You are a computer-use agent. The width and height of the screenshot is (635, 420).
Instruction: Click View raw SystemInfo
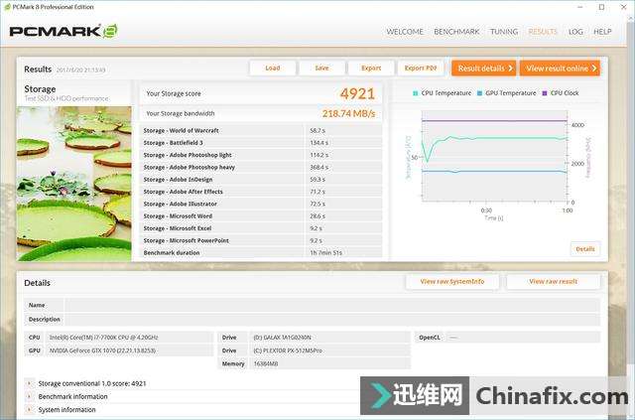(x=452, y=281)
